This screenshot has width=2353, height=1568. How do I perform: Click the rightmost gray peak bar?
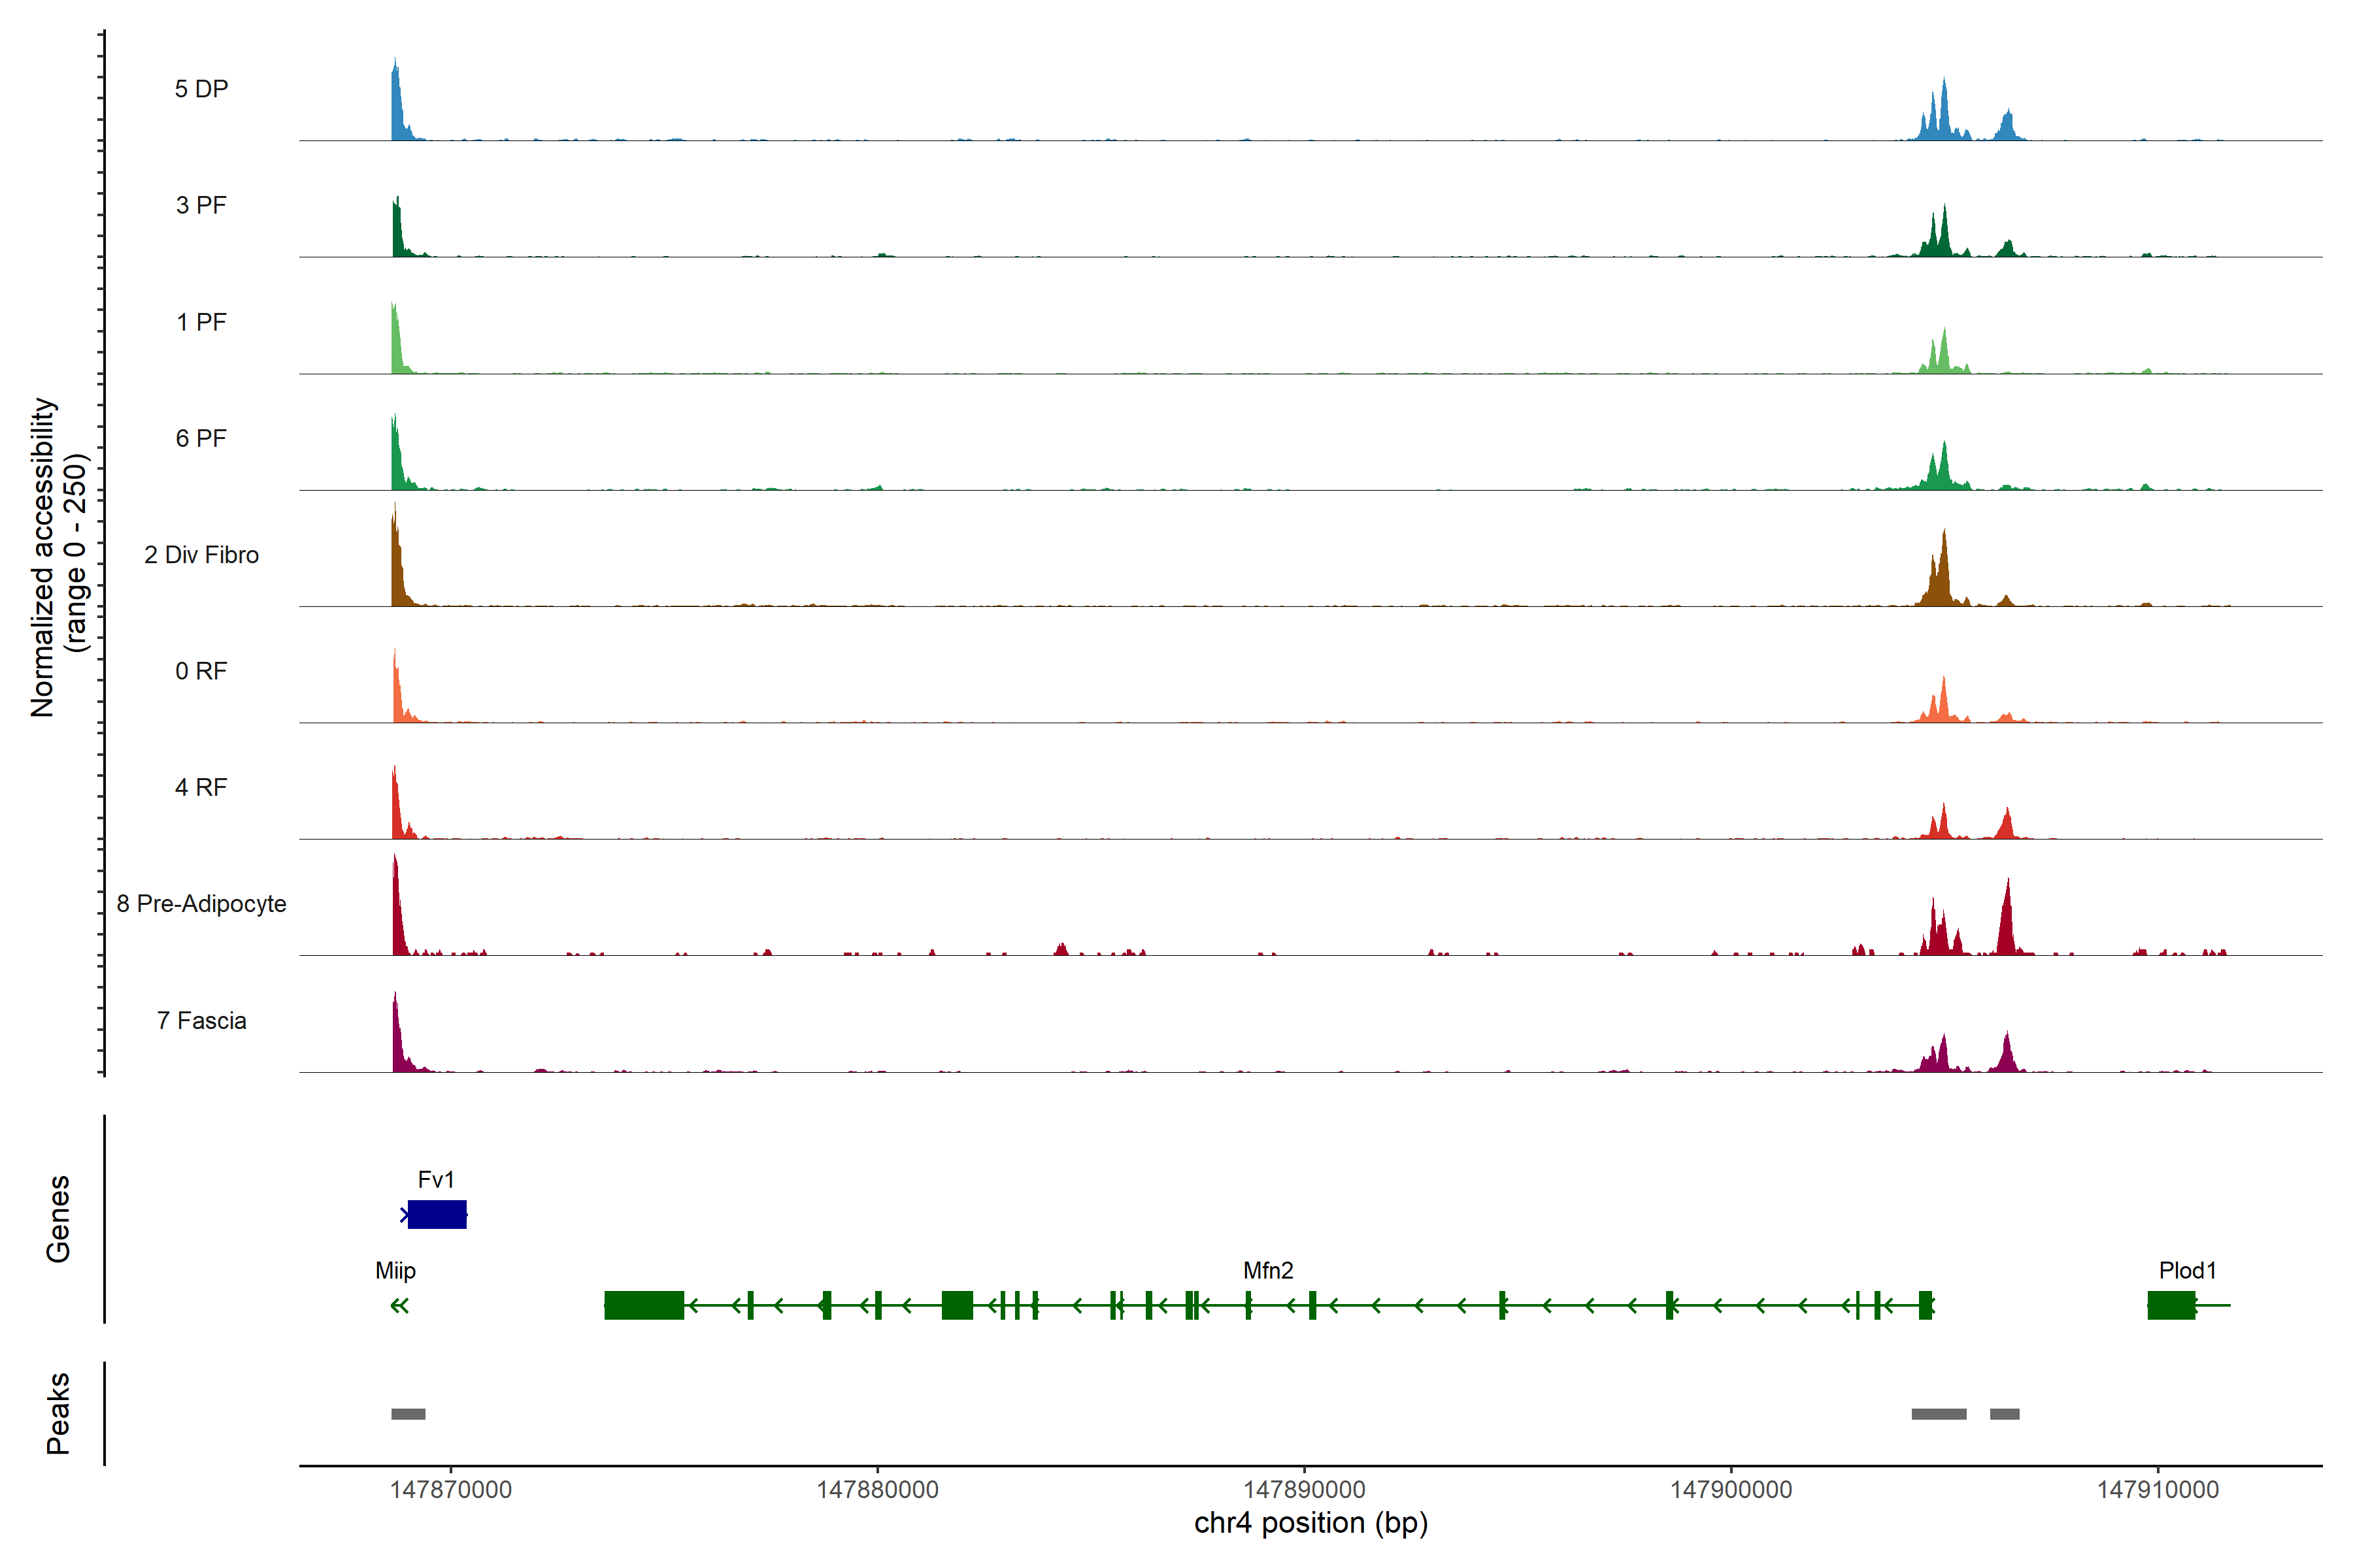point(2004,1414)
